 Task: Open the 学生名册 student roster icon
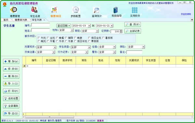(34, 10)
